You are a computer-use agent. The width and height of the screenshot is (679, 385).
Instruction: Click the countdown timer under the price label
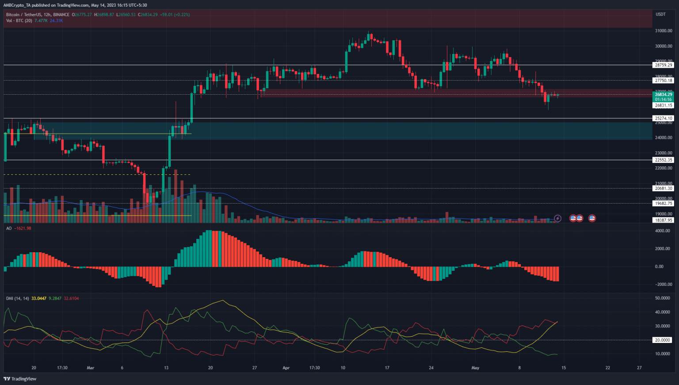point(663,99)
